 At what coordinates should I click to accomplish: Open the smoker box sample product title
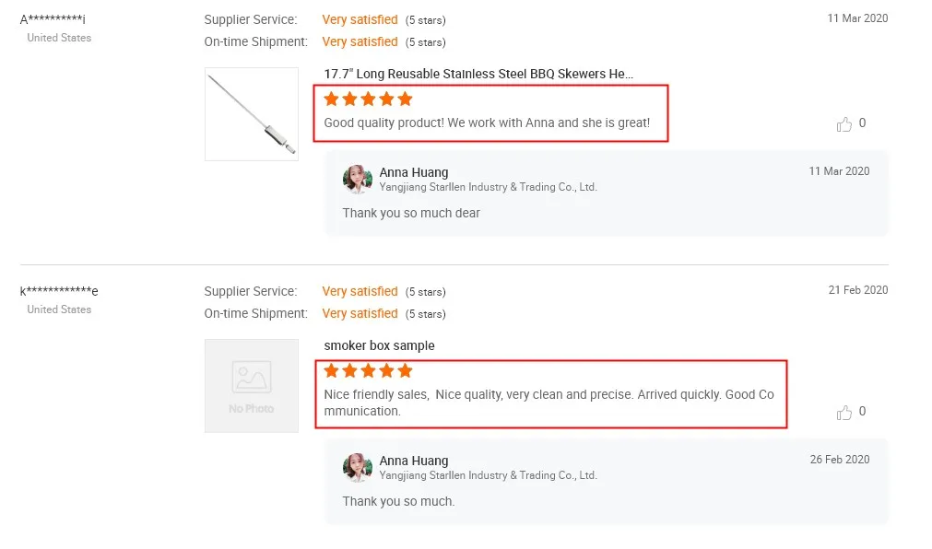pos(379,345)
